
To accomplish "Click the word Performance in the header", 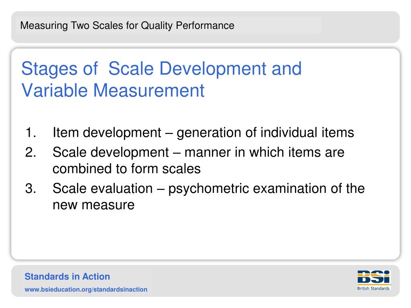I will (205, 25).
